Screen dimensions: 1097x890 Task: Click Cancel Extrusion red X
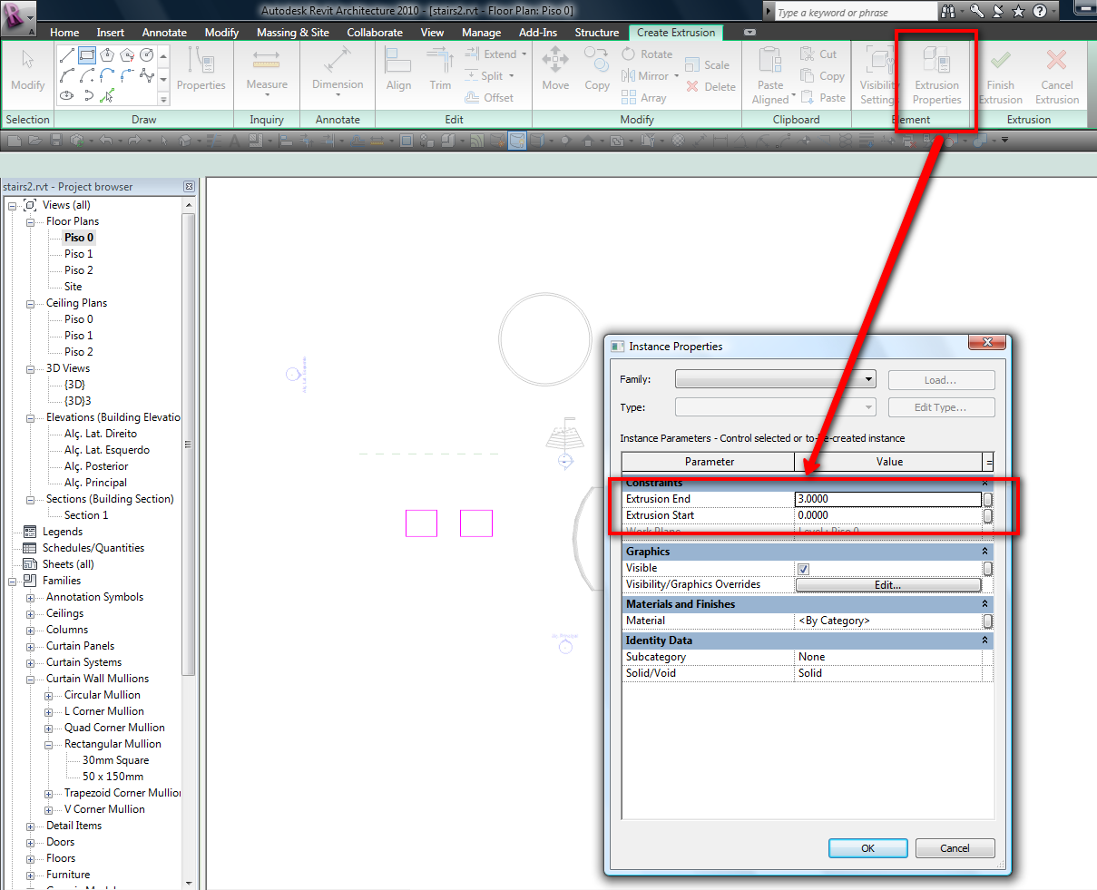[x=1057, y=75]
